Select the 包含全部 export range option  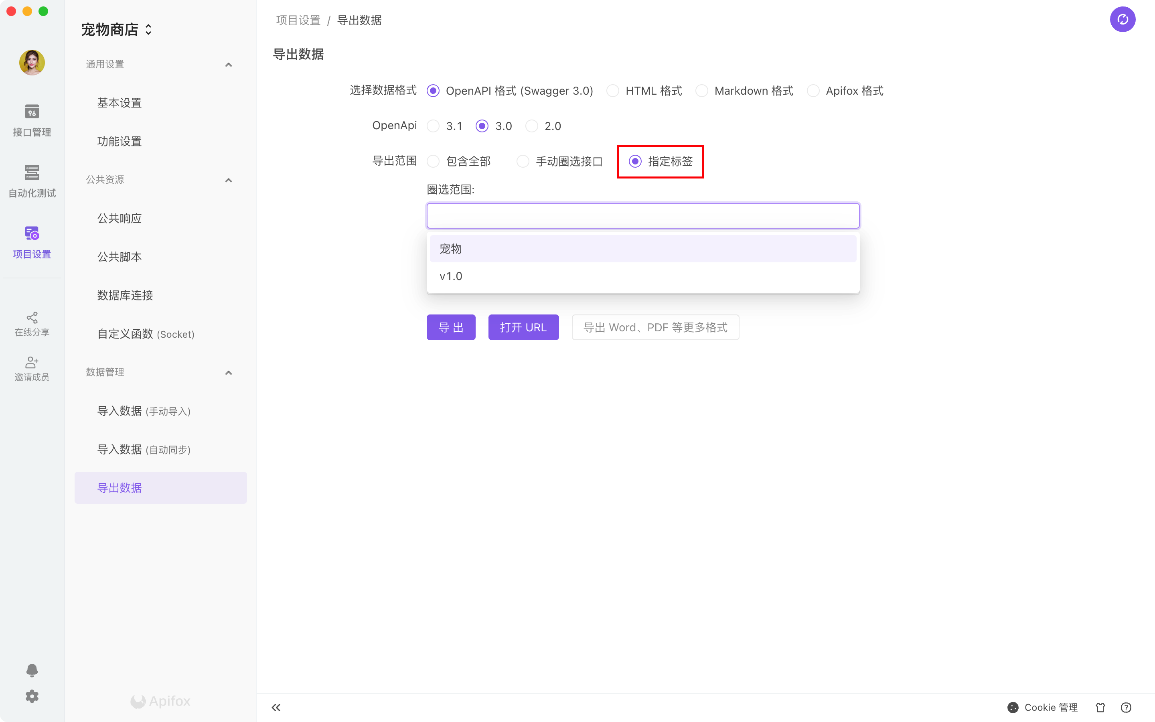point(434,161)
